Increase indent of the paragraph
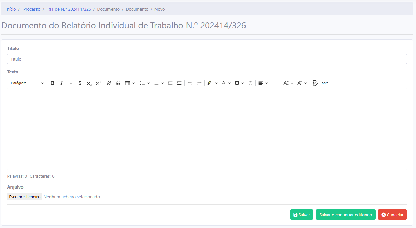 [179, 83]
